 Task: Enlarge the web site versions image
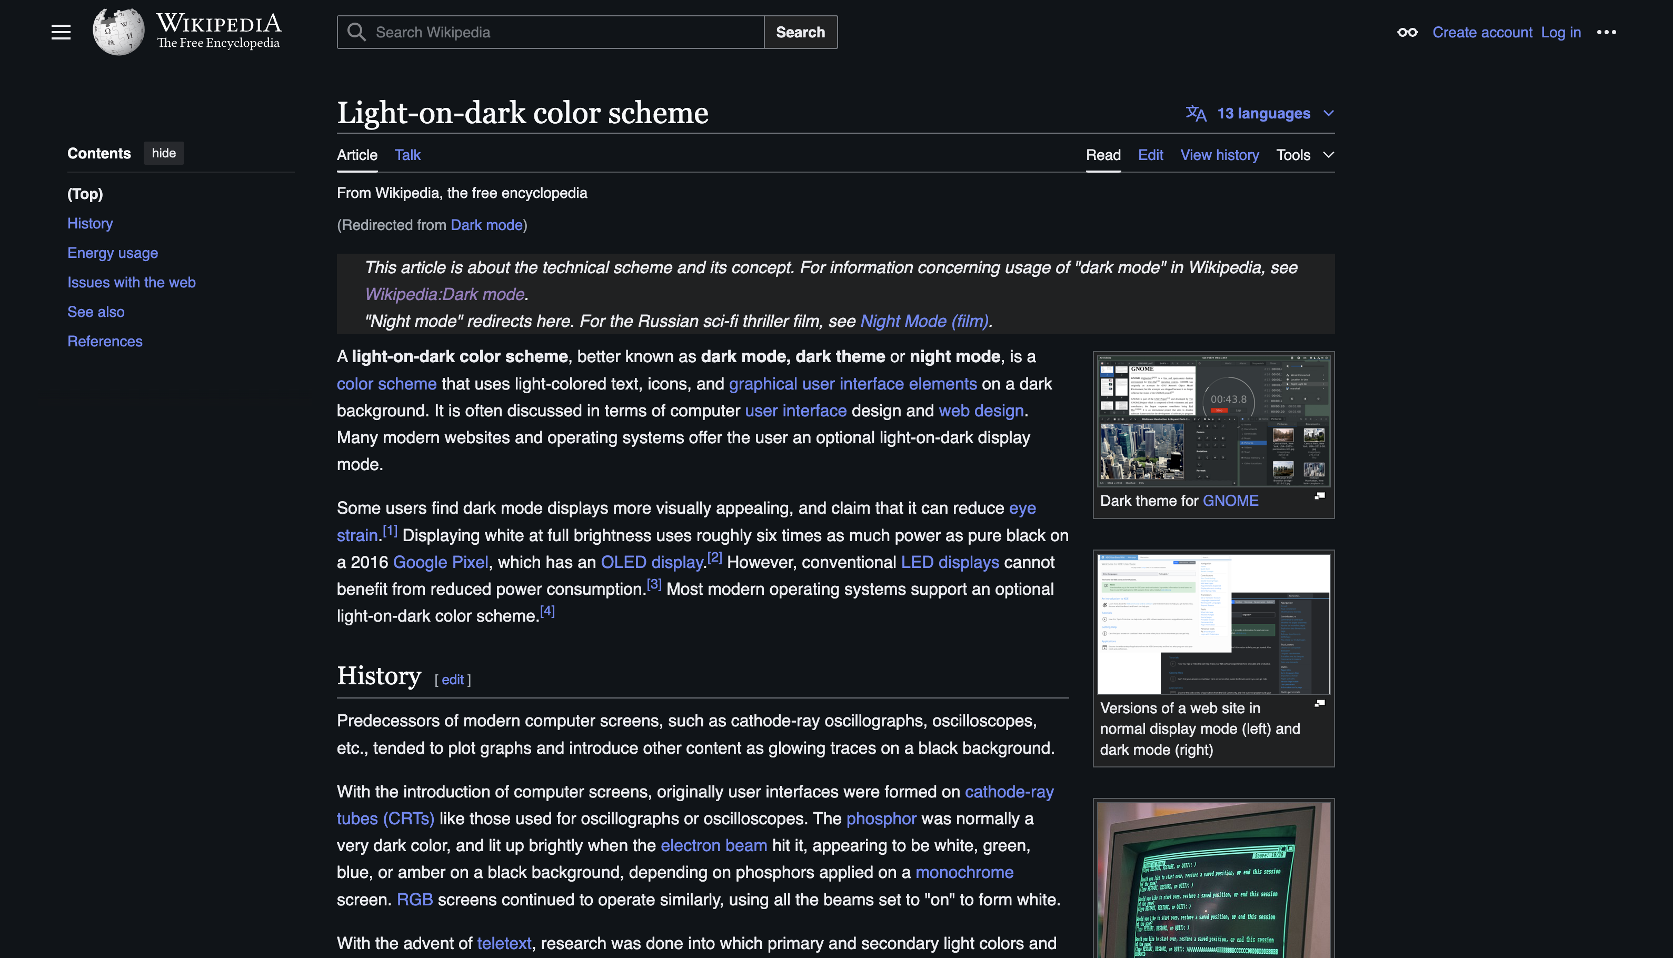1319,703
